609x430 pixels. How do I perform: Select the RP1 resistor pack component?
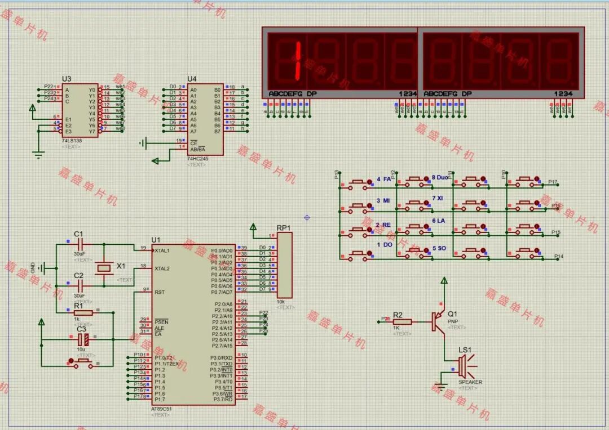tap(284, 265)
